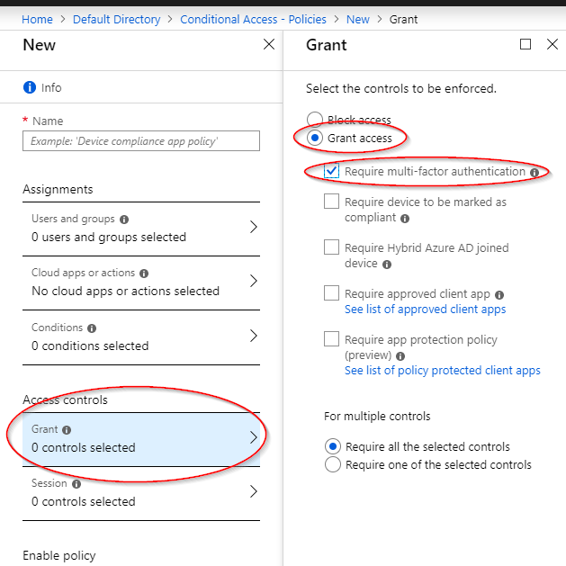The height and width of the screenshot is (566, 566).
Task: Click info icon next to Grant label
Action: (x=67, y=430)
